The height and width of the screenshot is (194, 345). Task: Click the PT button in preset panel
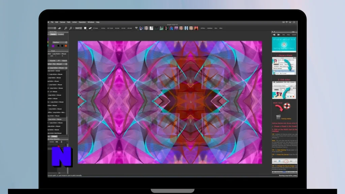tap(59, 61)
